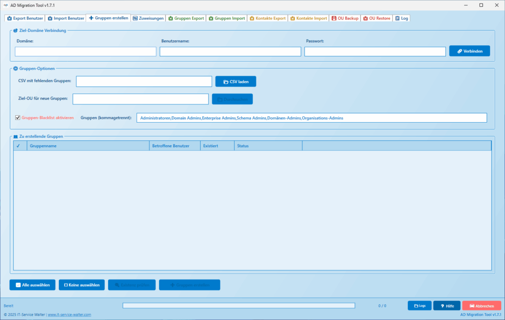Click the green Gruppen Export tab icon
Viewport: 505px width, 320px height.
(x=171, y=18)
